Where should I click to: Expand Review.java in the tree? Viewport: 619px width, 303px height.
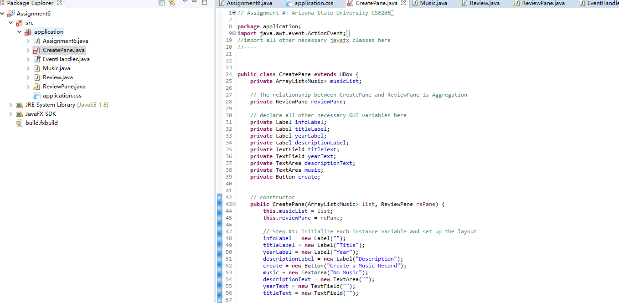click(x=28, y=77)
